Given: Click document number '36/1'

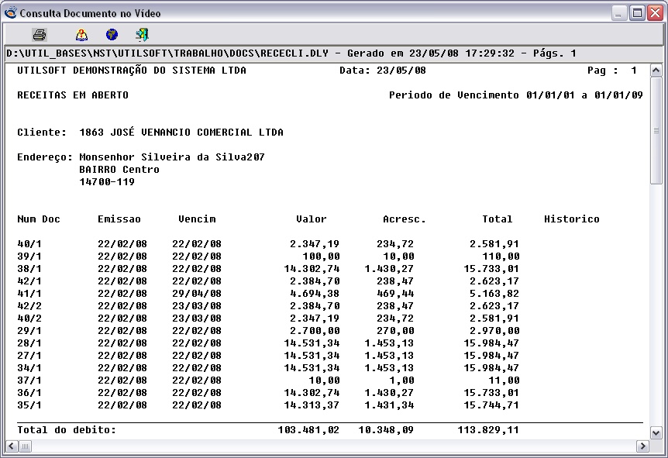Looking at the screenshot, I should pos(29,392).
